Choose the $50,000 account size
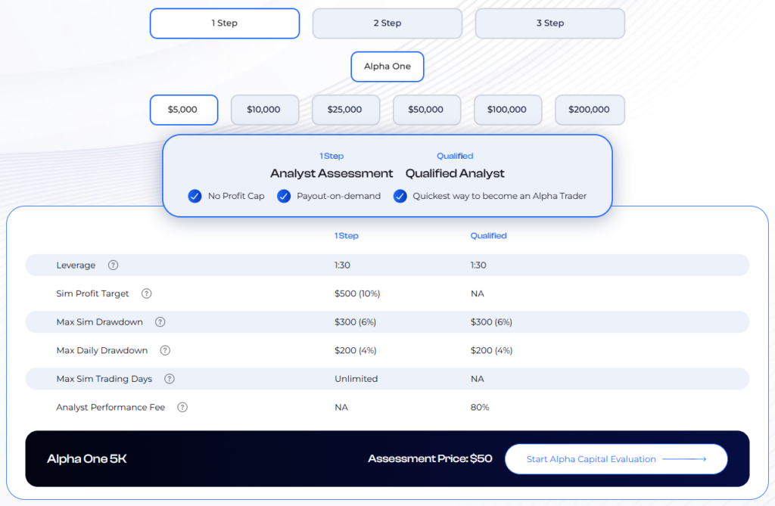Viewport: 775px width, 506px height. (426, 110)
